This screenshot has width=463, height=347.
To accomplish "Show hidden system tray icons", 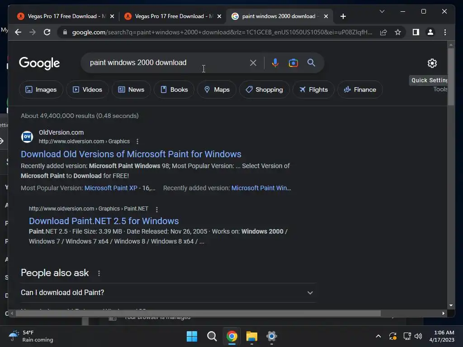I will pyautogui.click(x=378, y=336).
